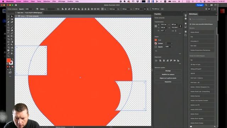Click Redéfinir les couleurs button
227x128 pixels.
point(168,74)
